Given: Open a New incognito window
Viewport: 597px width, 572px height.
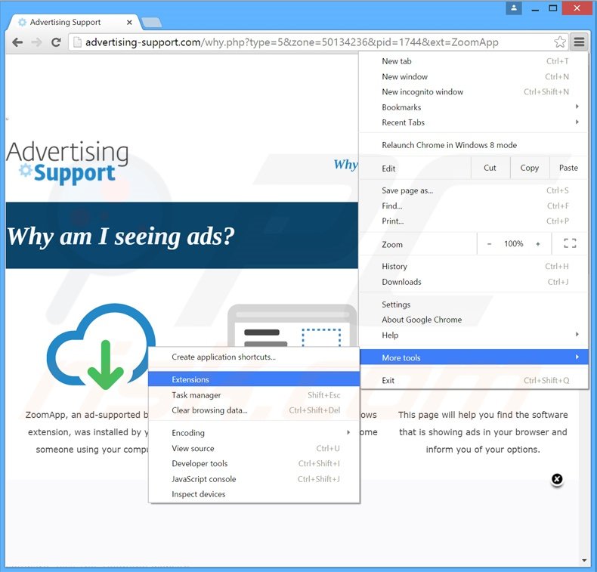Looking at the screenshot, I should [x=474, y=91].
